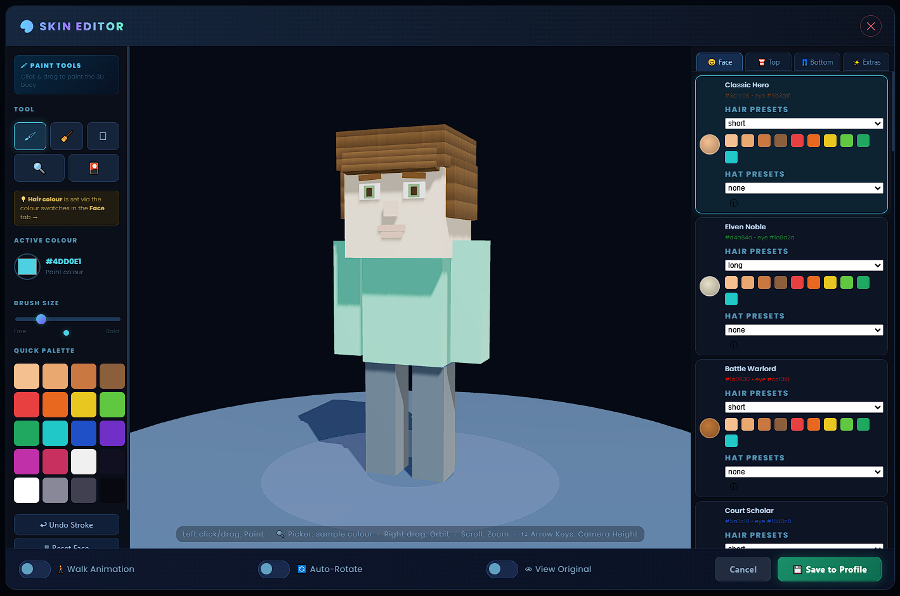This screenshot has height=596, width=900.
Task: Choose cyan hair swatch for Elven Noble
Action: (x=731, y=299)
